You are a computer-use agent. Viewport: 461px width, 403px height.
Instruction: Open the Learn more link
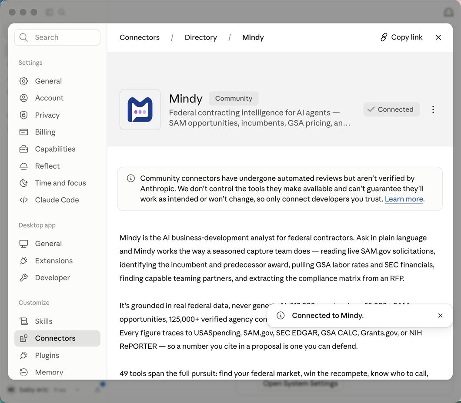(404, 199)
